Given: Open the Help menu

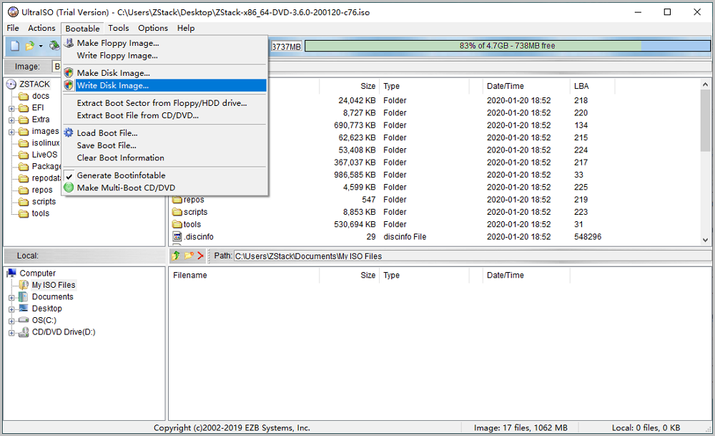Looking at the screenshot, I should tap(186, 29).
